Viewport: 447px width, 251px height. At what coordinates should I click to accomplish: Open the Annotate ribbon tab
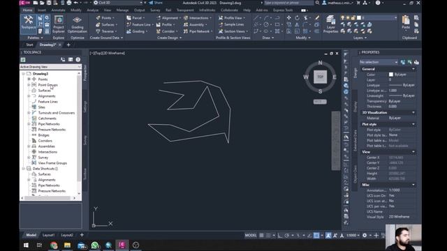(x=58, y=10)
